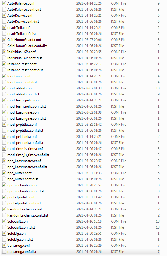Click the icon beside mod_ahbot.conf

[4, 88]
